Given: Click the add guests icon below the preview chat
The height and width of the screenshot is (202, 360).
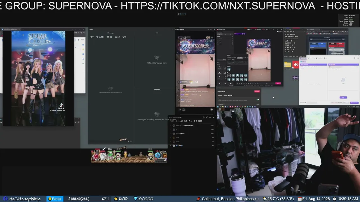Looking at the screenshot, I should (x=184, y=109).
